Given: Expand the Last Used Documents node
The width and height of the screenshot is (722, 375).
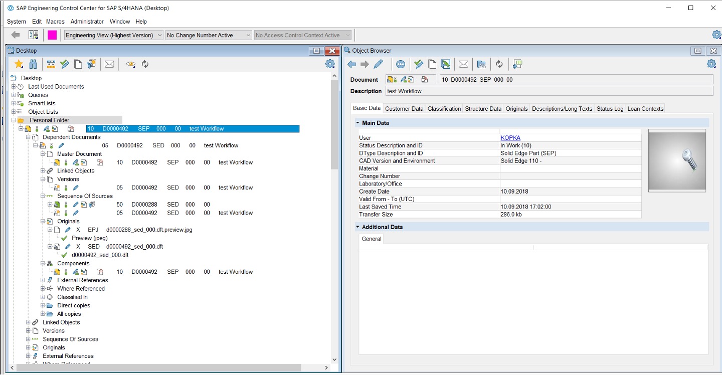Looking at the screenshot, I should [14, 86].
